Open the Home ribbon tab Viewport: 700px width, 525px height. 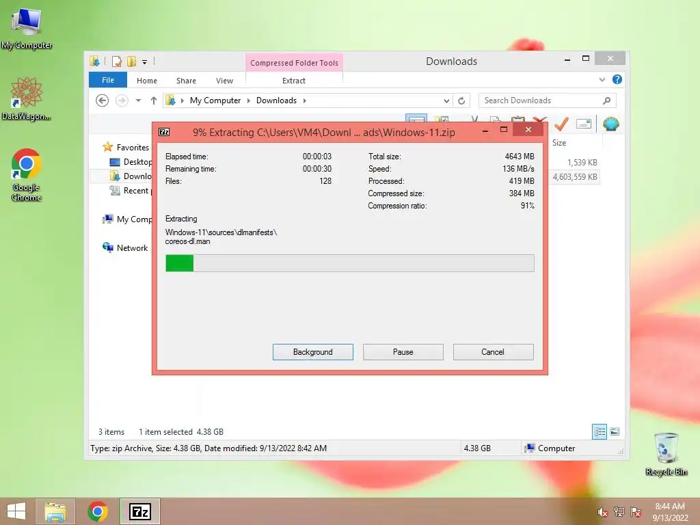pos(146,81)
